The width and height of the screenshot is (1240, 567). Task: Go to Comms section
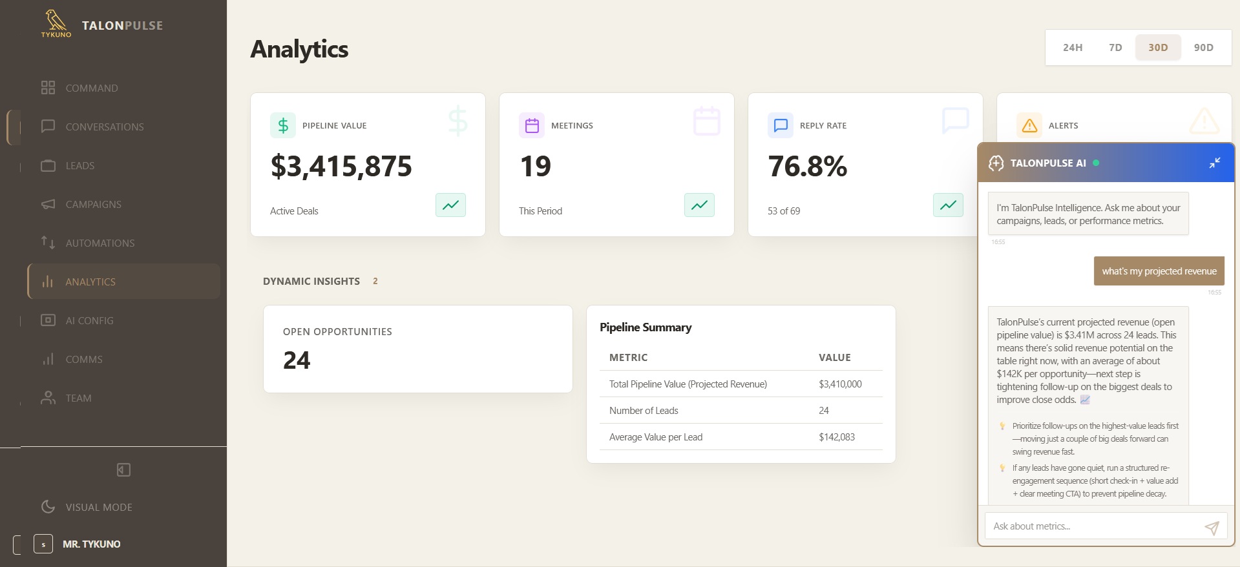[84, 359]
